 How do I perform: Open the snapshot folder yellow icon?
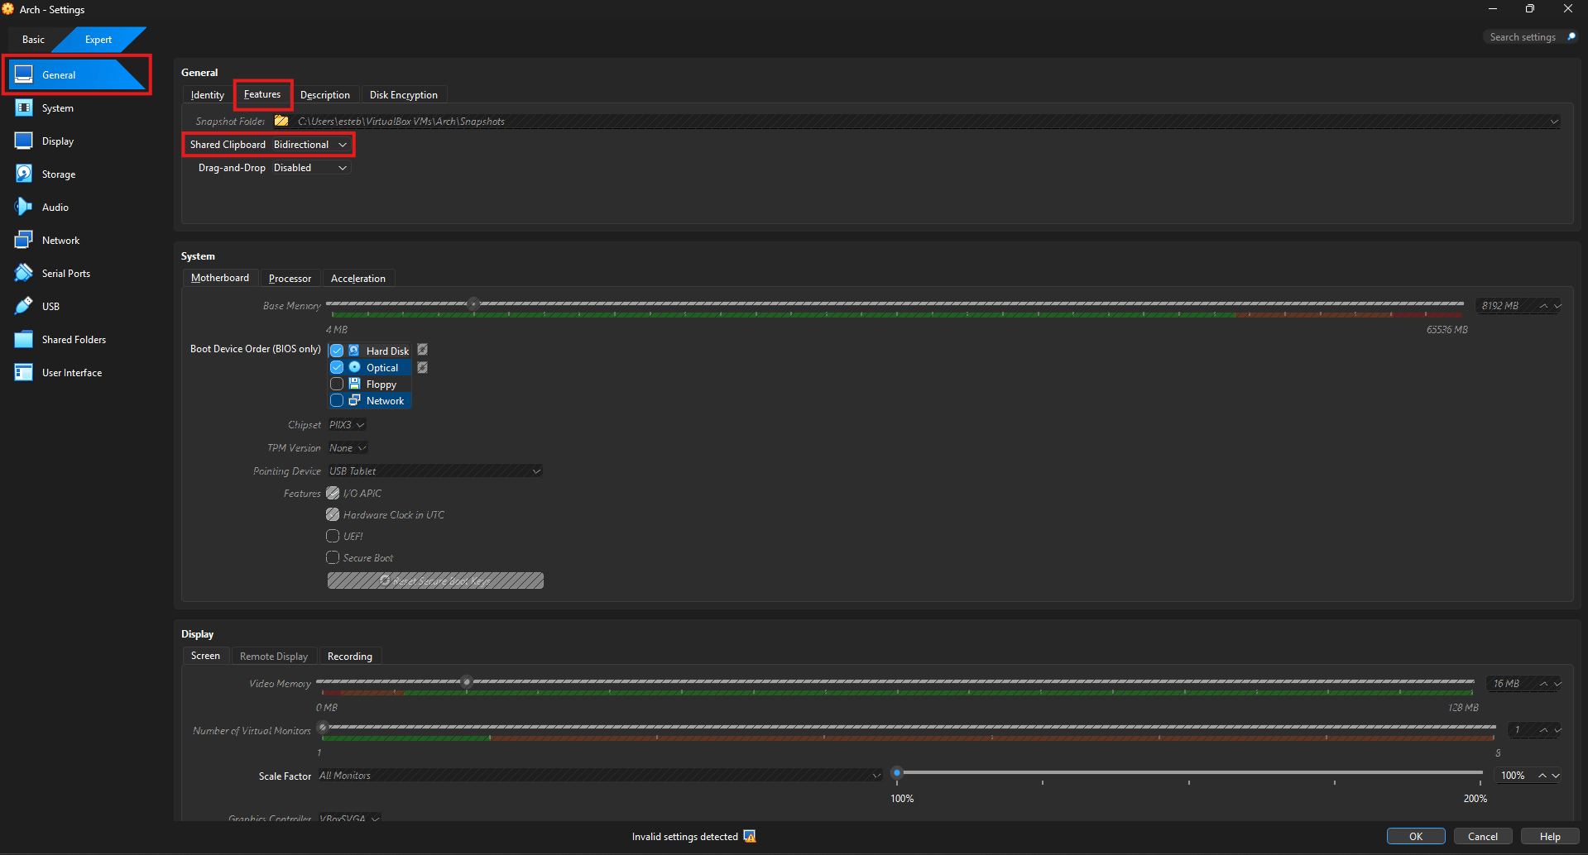pyautogui.click(x=281, y=121)
